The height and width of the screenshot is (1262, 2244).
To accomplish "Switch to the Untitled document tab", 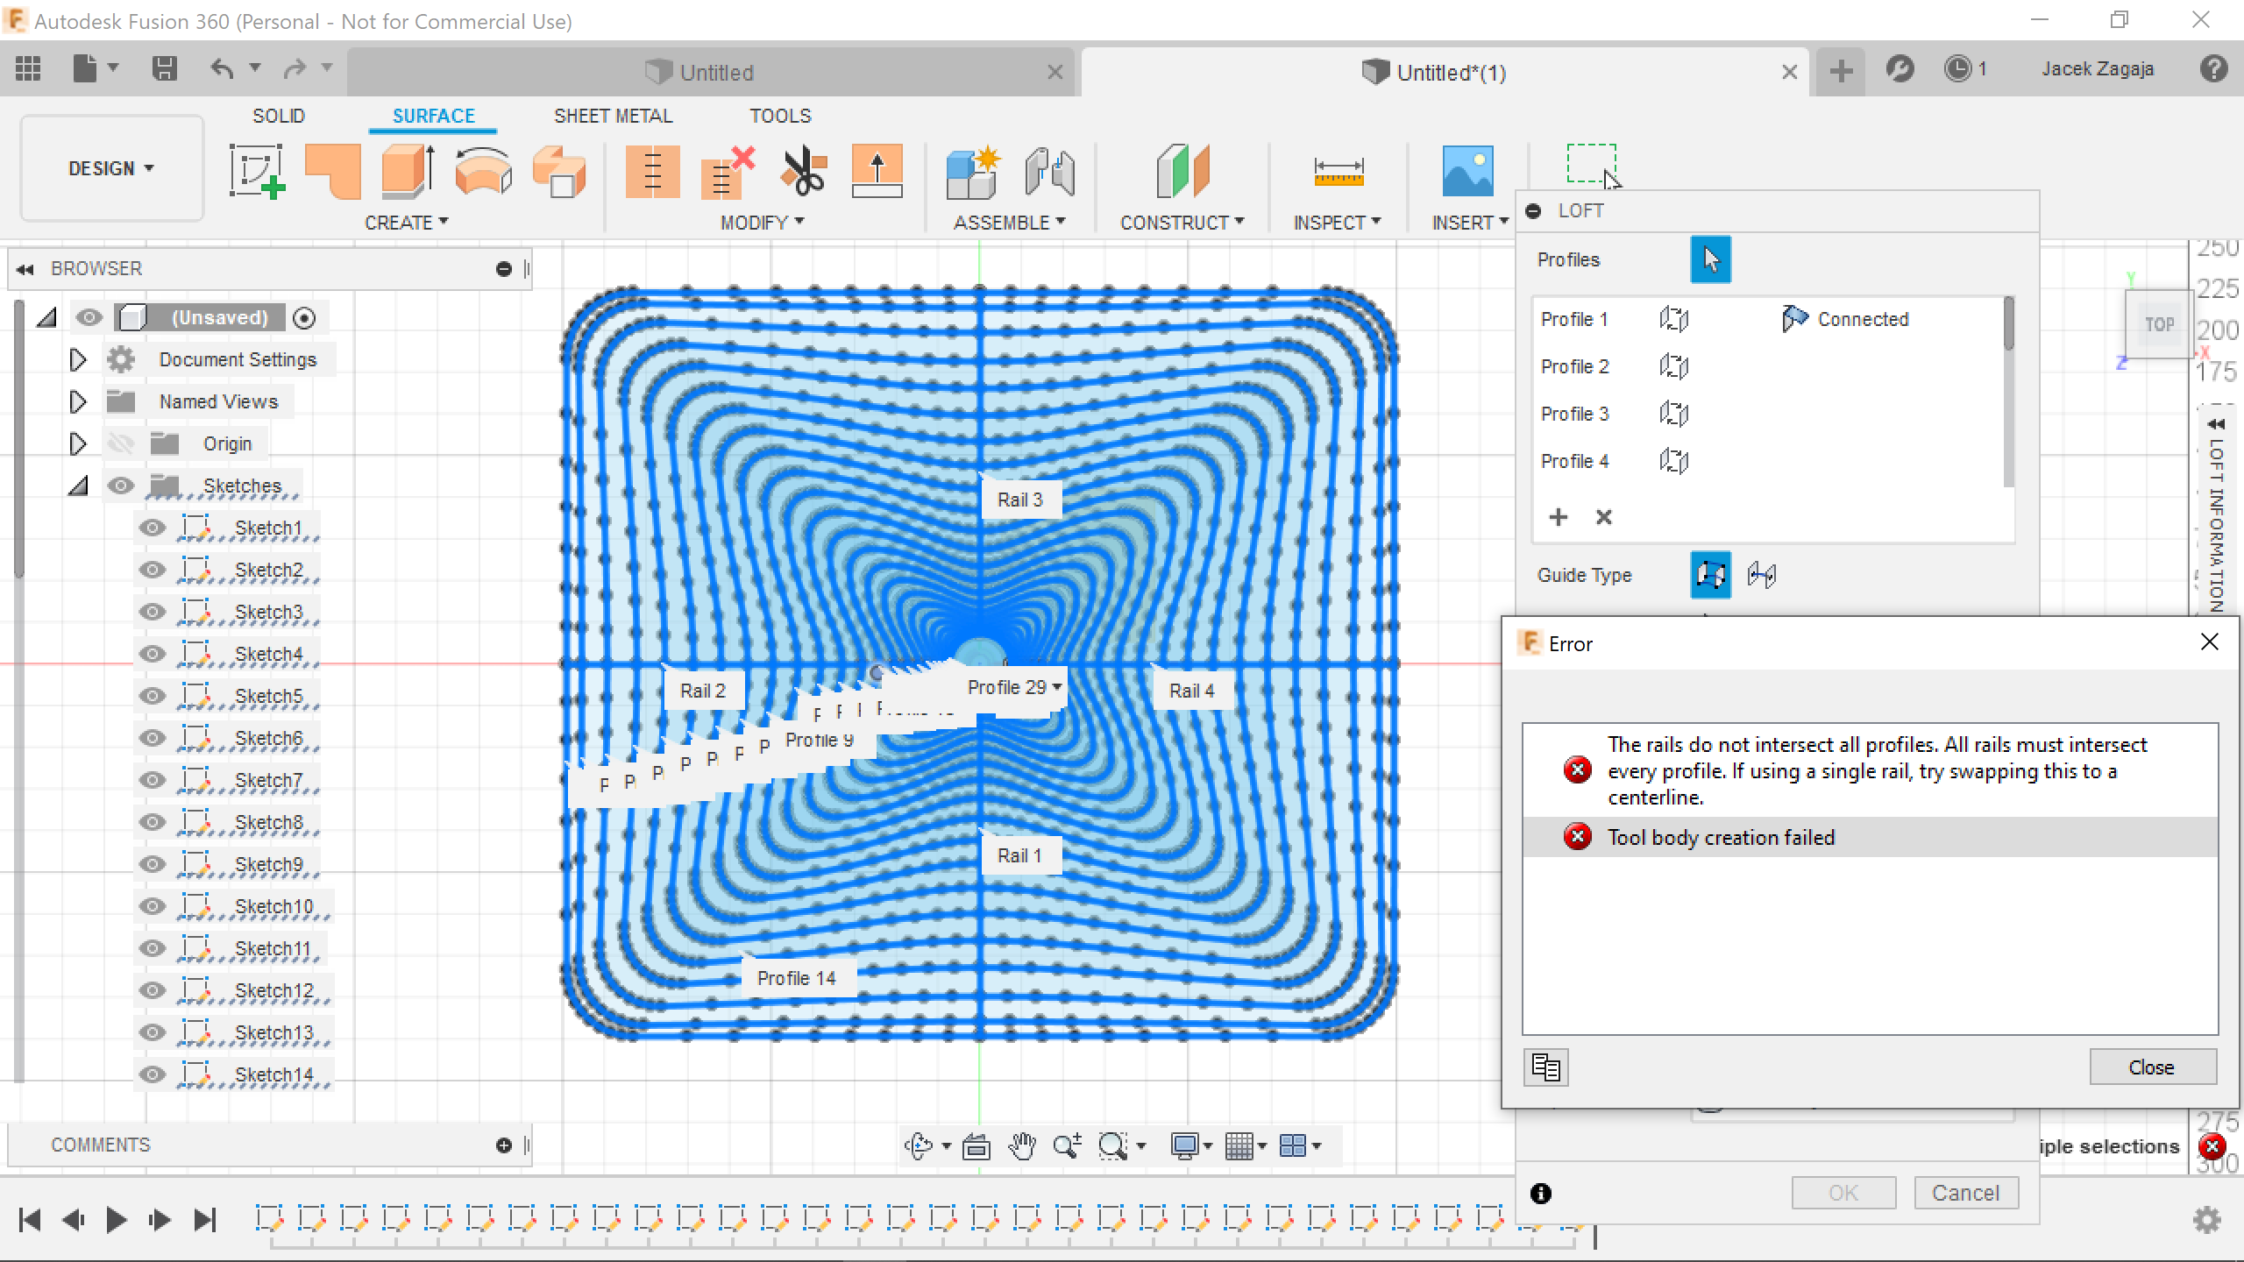I will (710, 72).
